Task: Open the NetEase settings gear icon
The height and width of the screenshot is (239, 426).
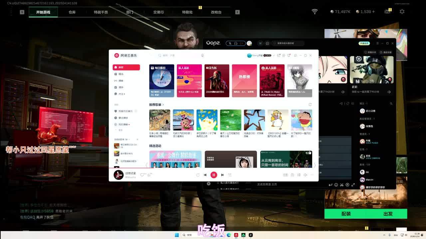Action: 284,55
